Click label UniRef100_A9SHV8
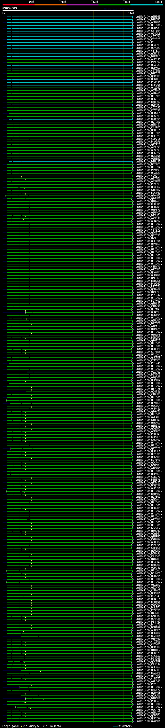 [148, 147]
